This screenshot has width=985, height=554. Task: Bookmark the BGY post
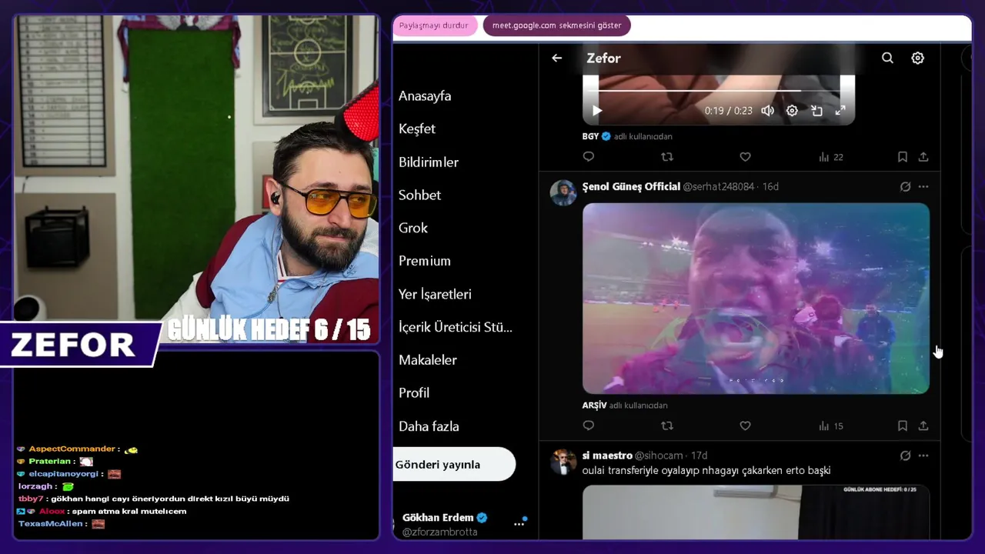[x=902, y=157]
